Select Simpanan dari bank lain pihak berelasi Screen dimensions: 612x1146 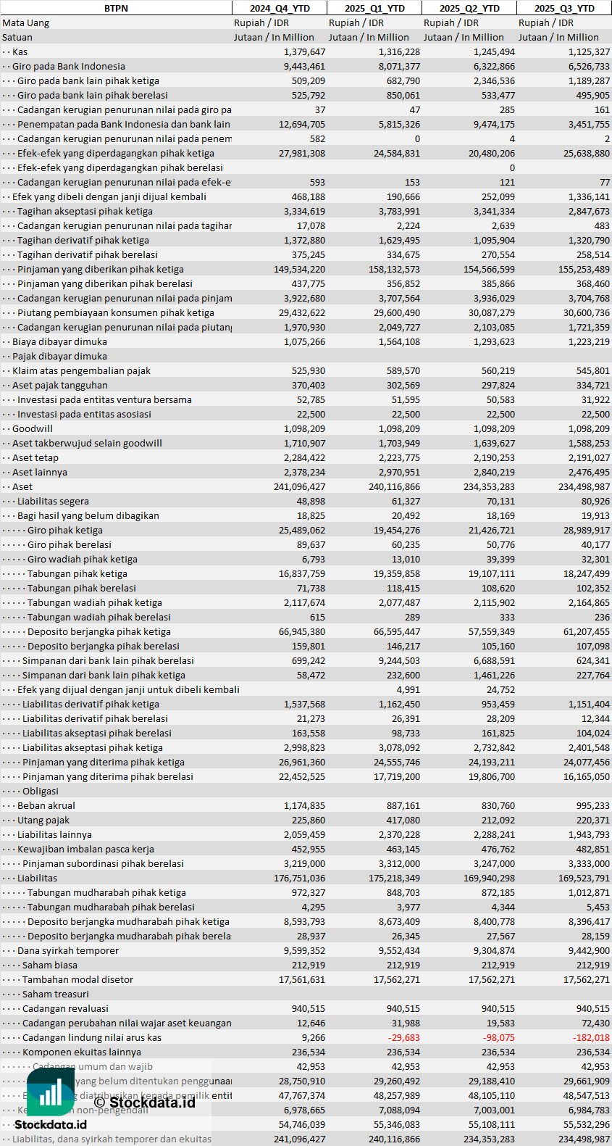click(108, 660)
